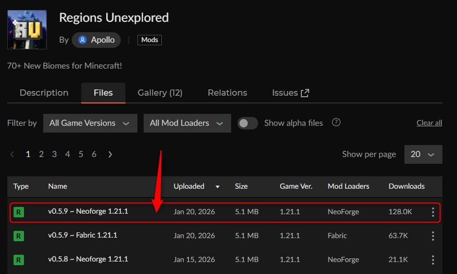Screen dimensions: 457x274
Task: Open the v0.5.9 ~ Neoforge 1.21.1 file
Action: coord(88,212)
